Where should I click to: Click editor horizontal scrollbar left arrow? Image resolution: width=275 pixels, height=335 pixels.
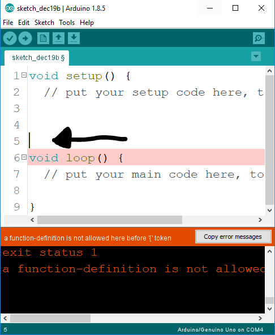32,220
